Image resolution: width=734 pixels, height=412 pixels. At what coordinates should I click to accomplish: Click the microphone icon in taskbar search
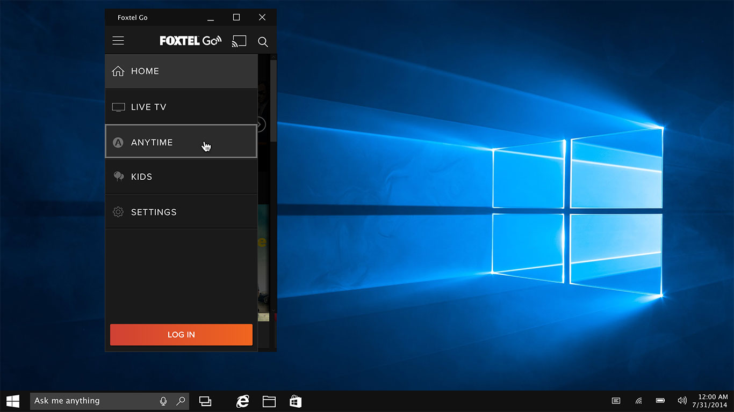click(163, 401)
